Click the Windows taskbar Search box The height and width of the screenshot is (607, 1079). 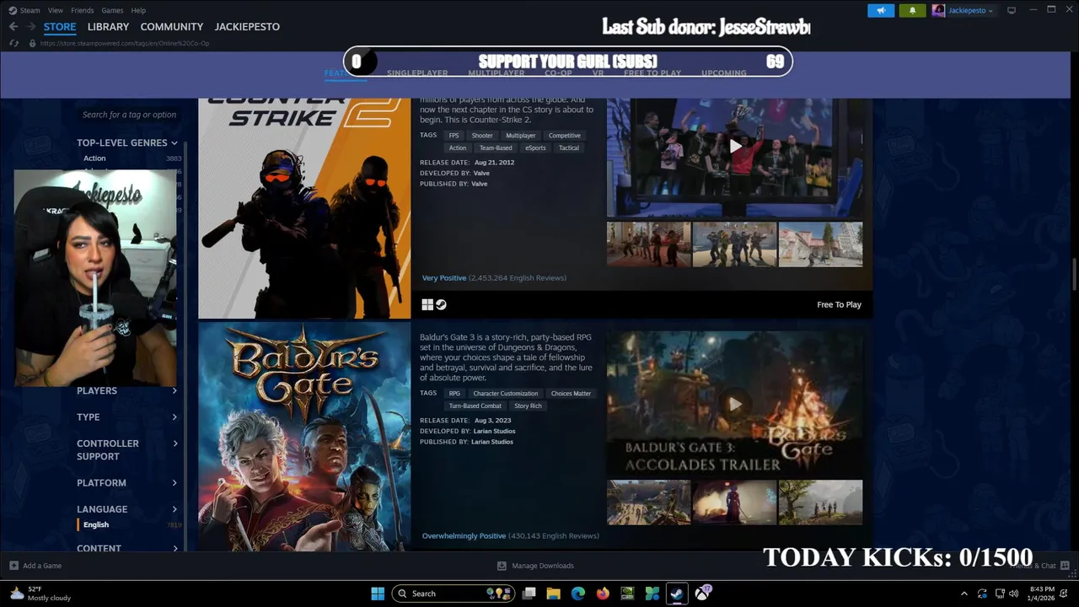454,594
